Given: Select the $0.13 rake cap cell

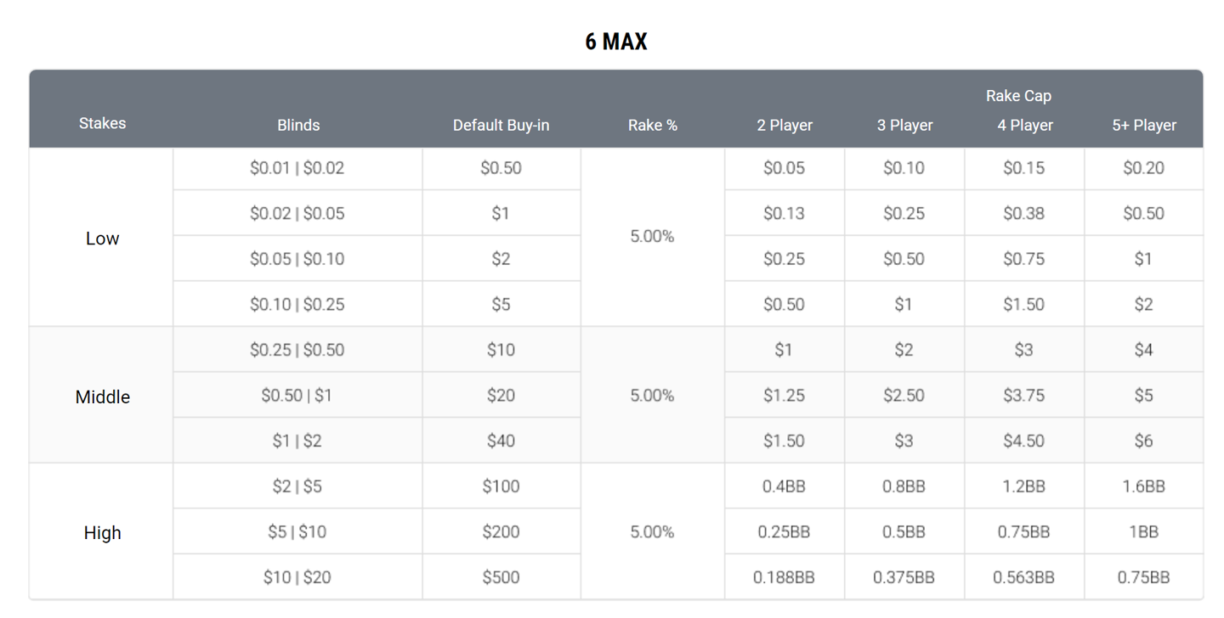Looking at the screenshot, I should (784, 213).
